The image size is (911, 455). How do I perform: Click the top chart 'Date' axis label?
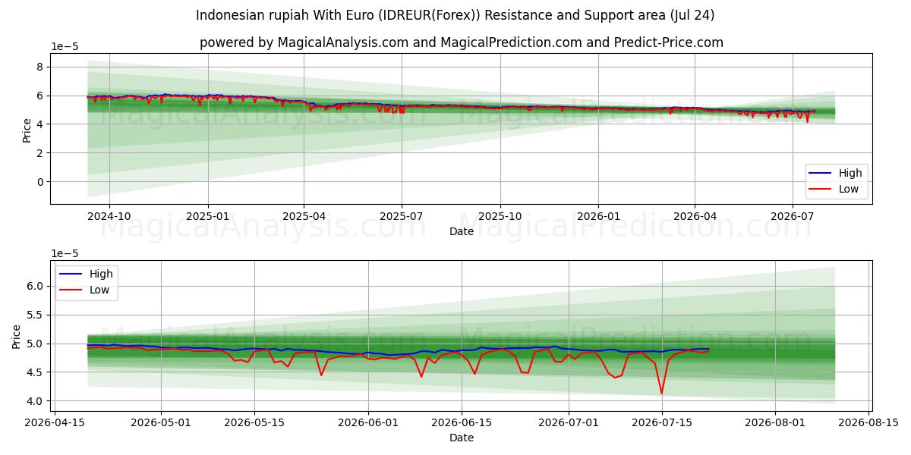461,231
